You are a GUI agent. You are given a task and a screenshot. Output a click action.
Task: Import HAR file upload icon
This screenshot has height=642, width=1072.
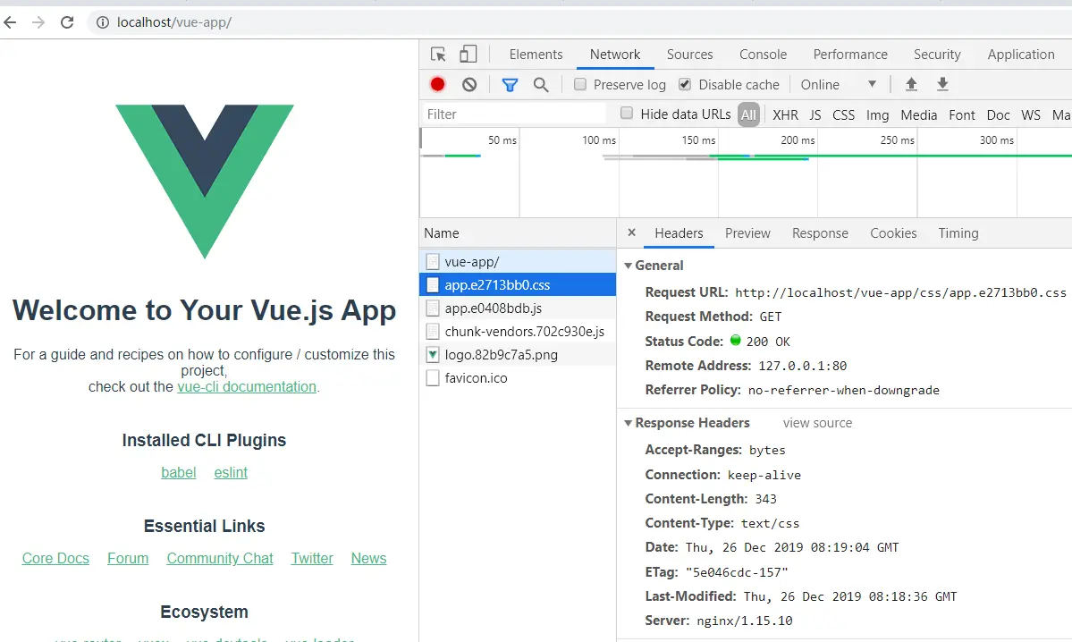pyautogui.click(x=911, y=84)
